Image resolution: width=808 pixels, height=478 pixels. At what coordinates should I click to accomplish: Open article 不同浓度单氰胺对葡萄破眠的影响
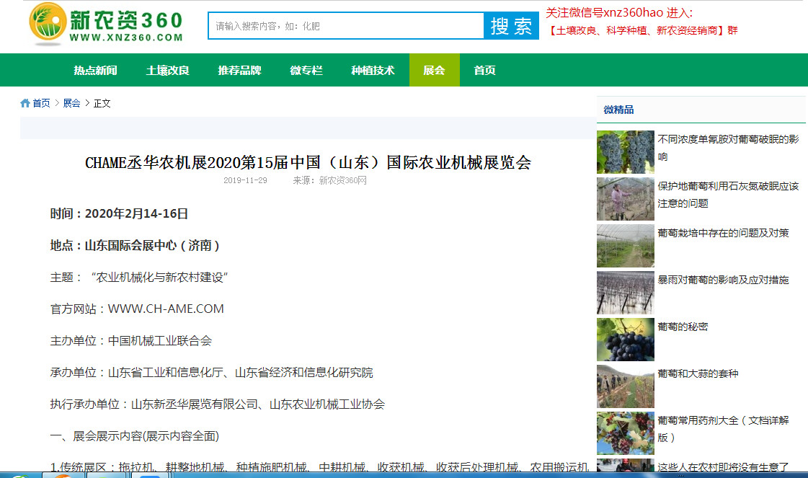point(728,148)
